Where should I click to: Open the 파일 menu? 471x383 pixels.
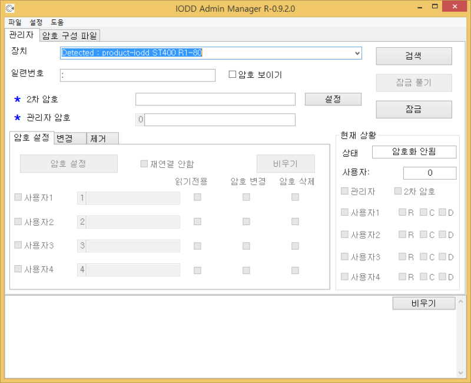pyautogui.click(x=15, y=22)
